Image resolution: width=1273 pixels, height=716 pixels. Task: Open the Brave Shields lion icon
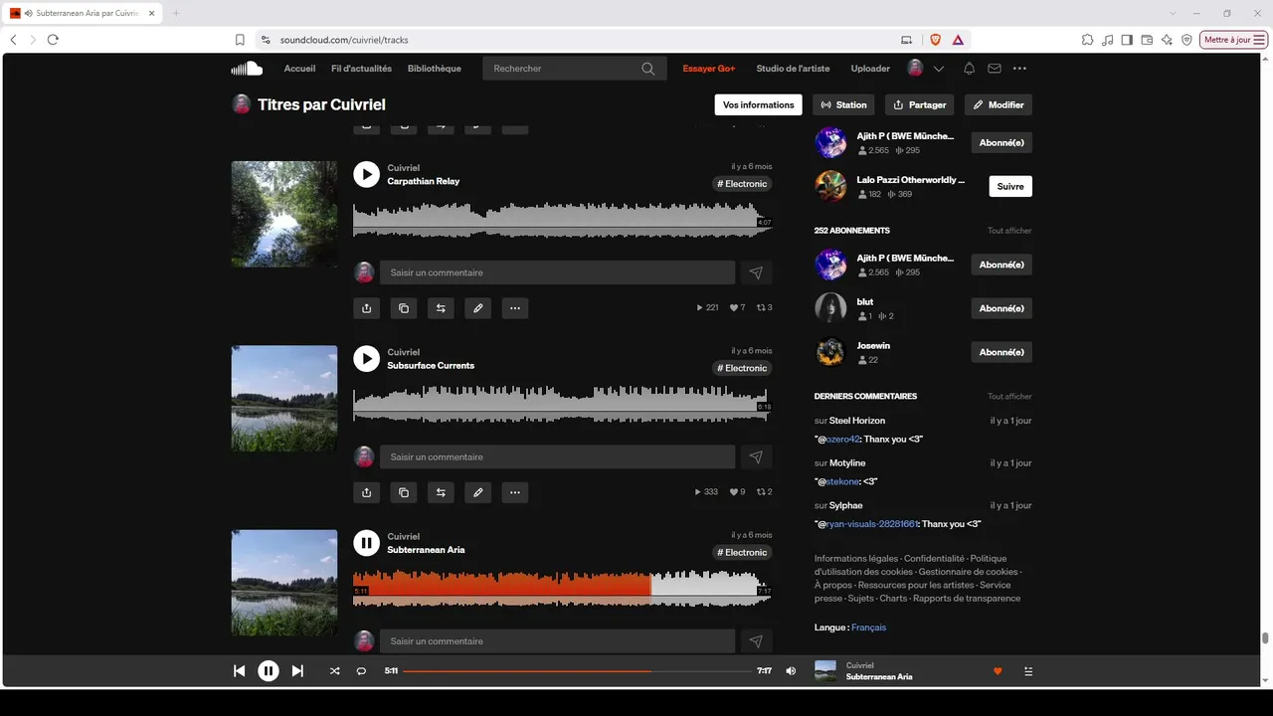tap(935, 40)
